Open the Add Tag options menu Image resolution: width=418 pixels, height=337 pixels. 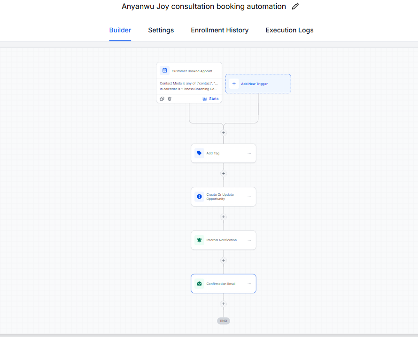[x=249, y=153]
